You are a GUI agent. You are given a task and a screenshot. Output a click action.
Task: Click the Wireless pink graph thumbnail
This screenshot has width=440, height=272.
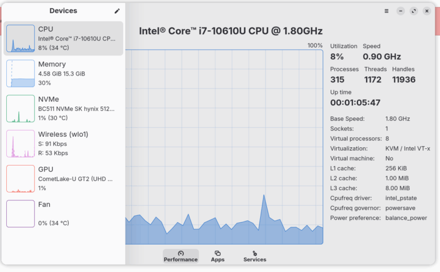click(21, 143)
